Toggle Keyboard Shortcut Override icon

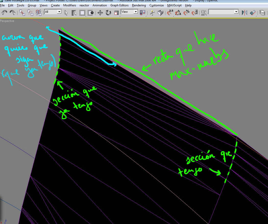[x=160, y=13]
